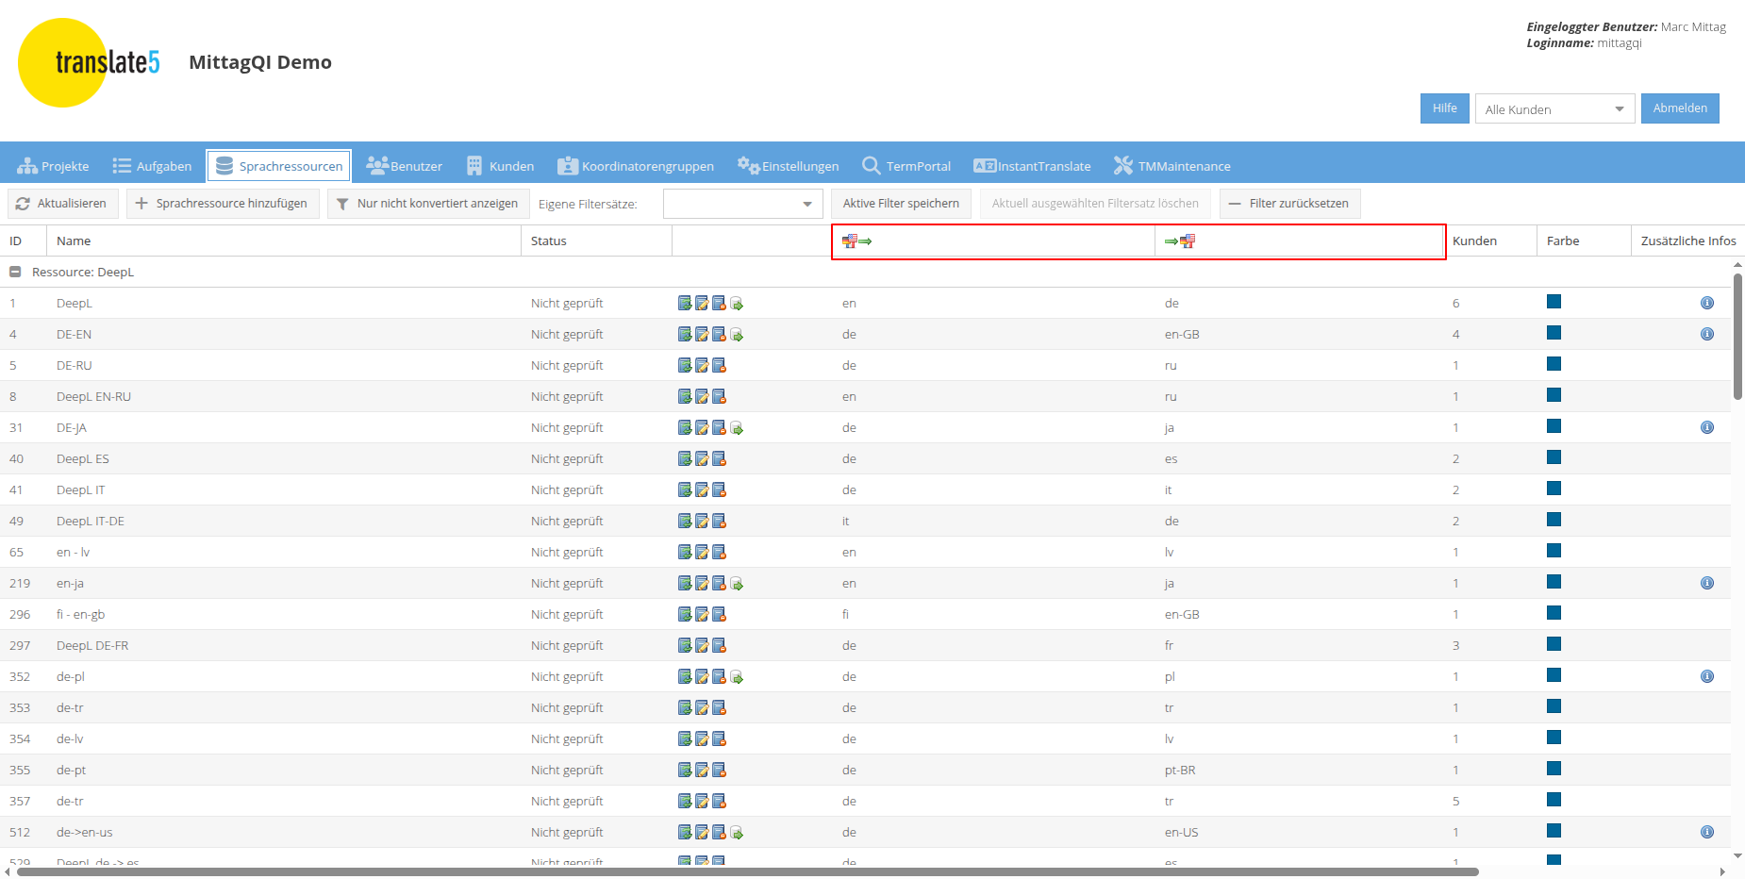Click the export icon in the DE-JA row
1745x879 pixels.
737,428
